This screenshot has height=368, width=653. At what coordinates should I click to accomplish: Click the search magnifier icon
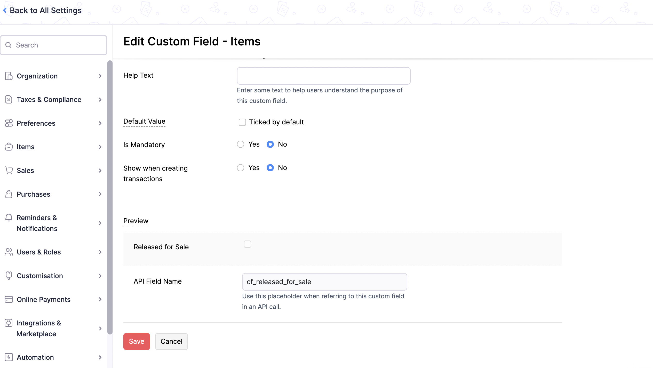[9, 45]
